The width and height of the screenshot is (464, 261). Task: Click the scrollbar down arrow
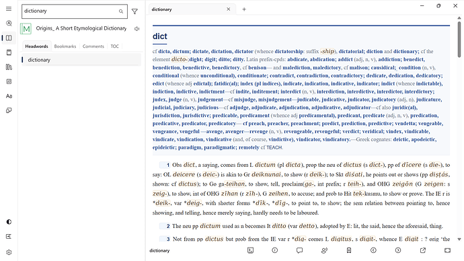[459, 239]
